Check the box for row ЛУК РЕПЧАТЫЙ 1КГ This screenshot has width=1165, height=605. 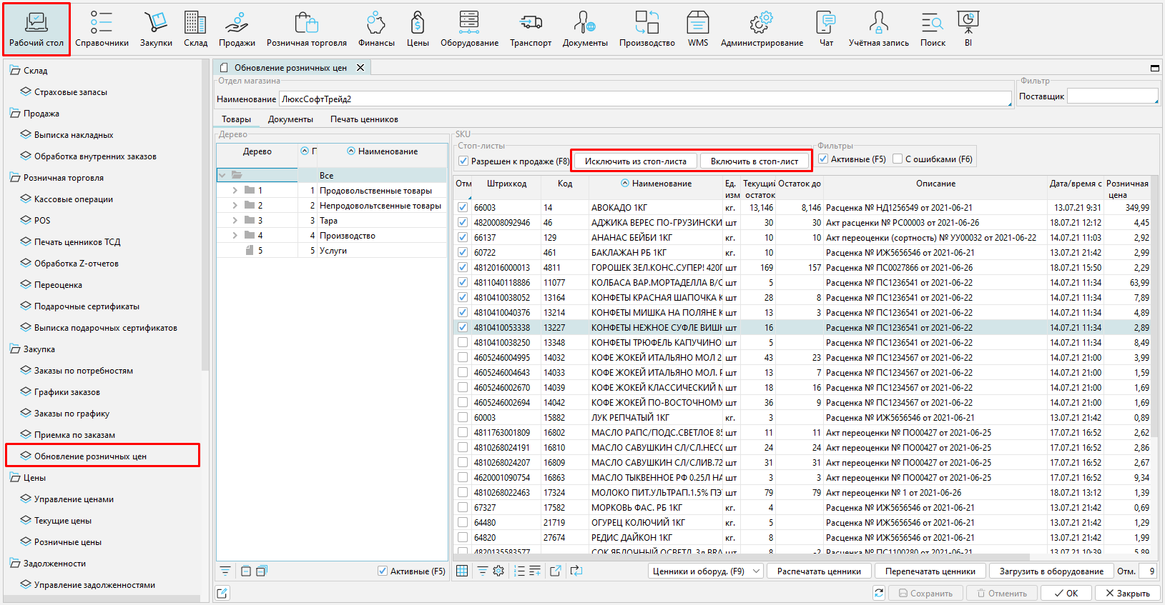click(x=463, y=418)
